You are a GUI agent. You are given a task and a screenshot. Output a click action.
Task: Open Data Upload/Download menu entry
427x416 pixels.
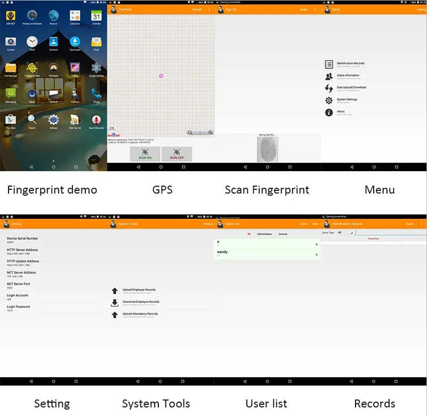click(351, 89)
